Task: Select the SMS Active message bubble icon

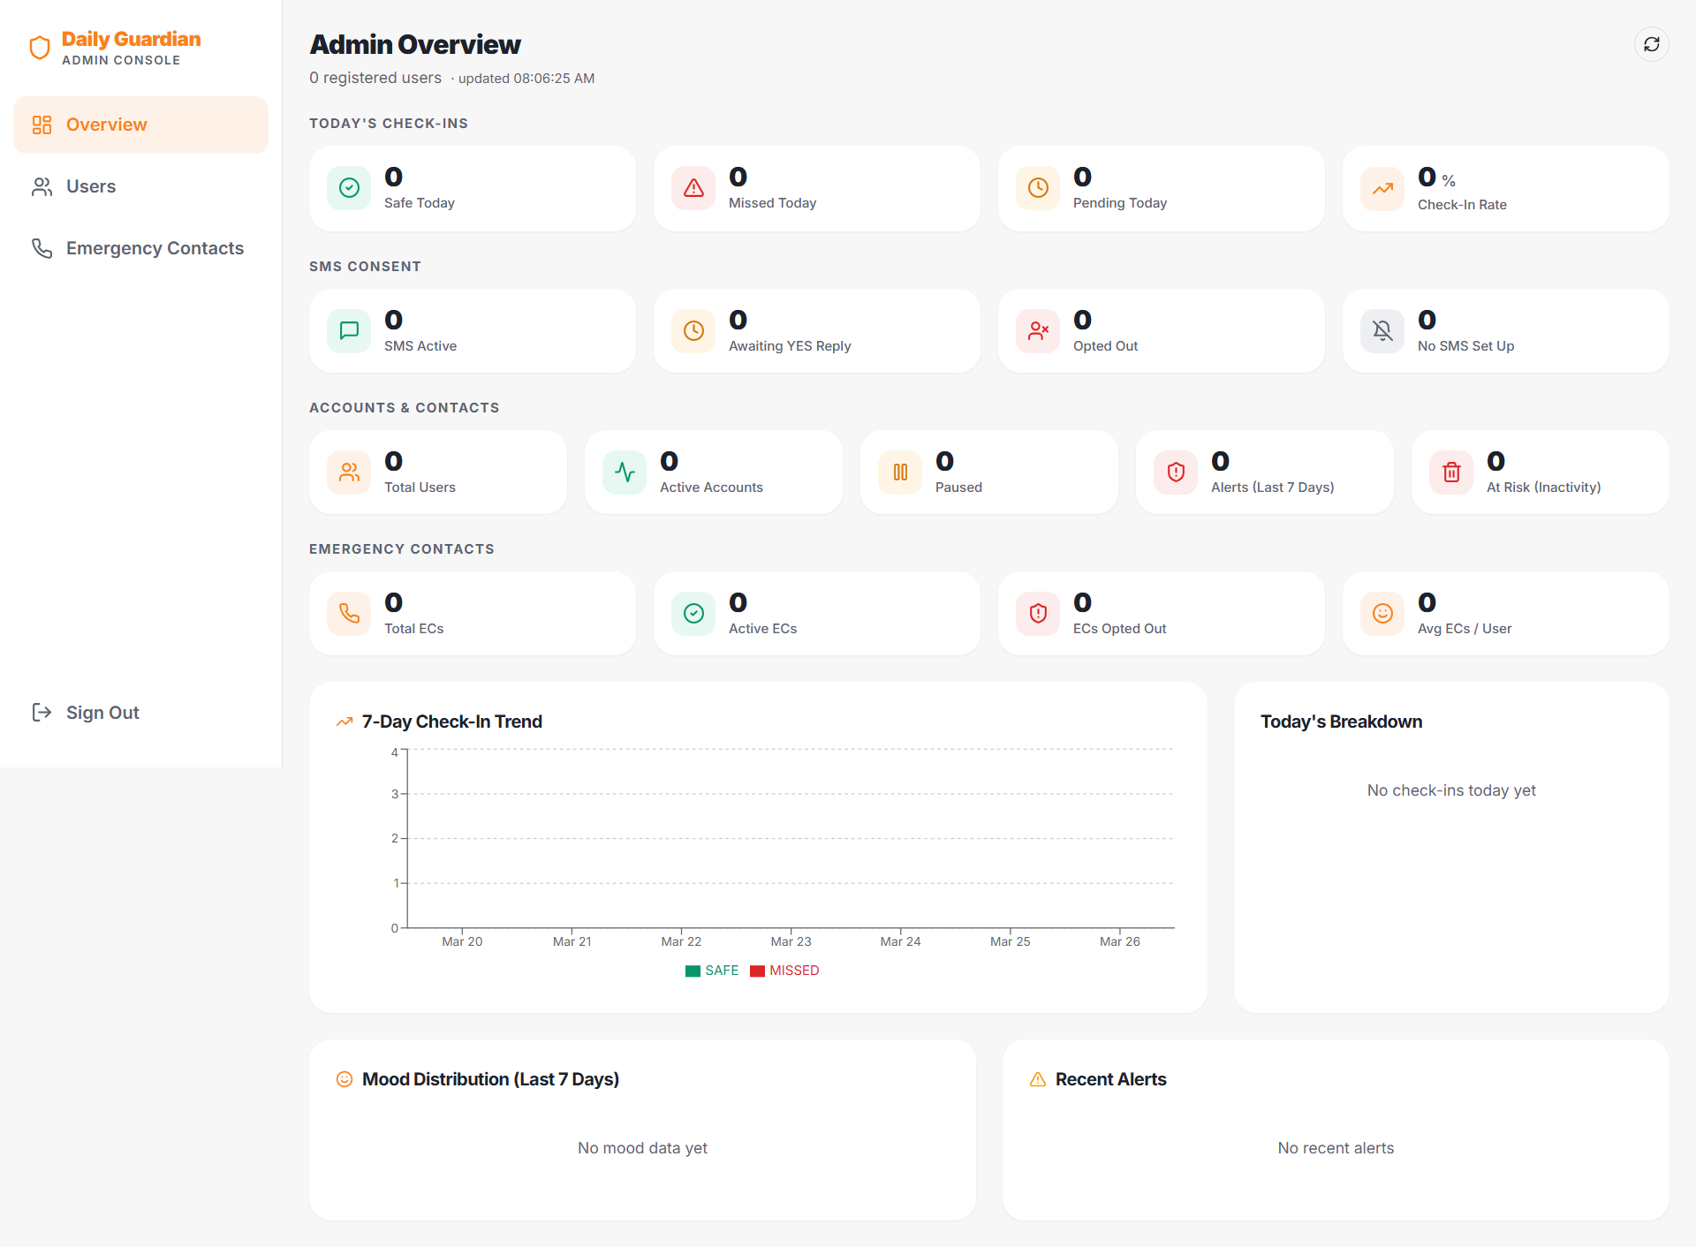Action: pyautogui.click(x=348, y=330)
